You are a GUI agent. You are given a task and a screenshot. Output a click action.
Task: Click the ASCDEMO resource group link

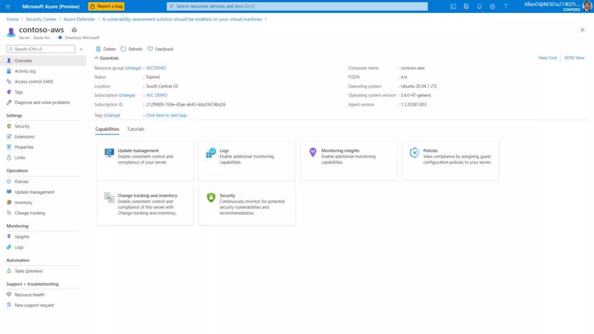[x=156, y=68]
